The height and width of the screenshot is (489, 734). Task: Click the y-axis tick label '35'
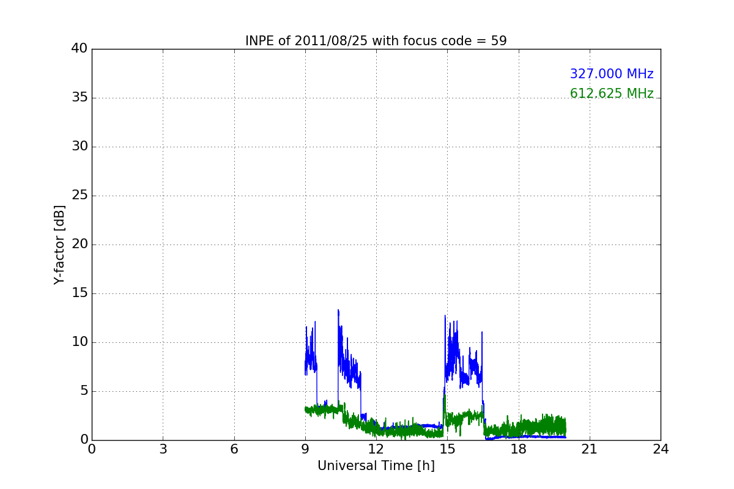[x=80, y=98]
